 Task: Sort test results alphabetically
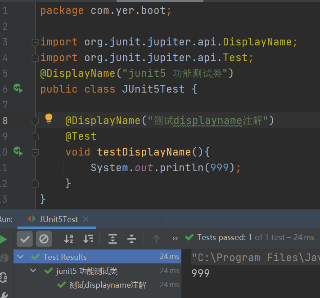coord(68,239)
